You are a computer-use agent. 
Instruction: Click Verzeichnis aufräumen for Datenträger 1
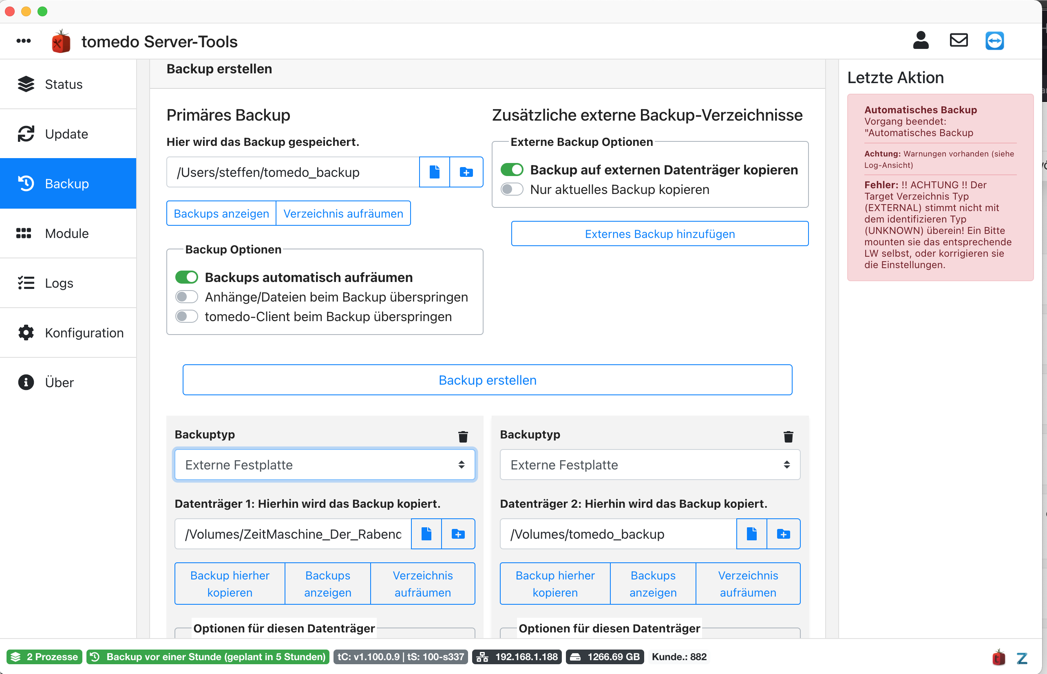click(422, 584)
